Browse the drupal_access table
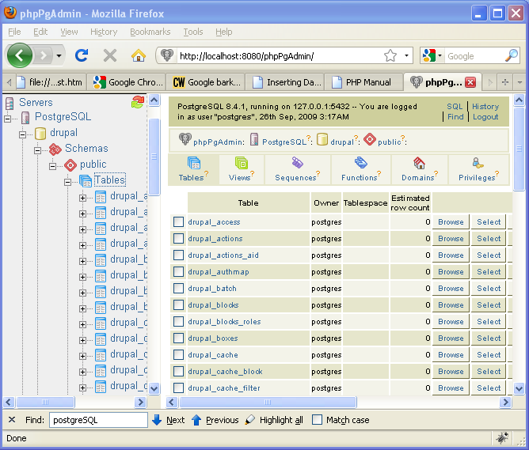The image size is (529, 450). click(451, 222)
